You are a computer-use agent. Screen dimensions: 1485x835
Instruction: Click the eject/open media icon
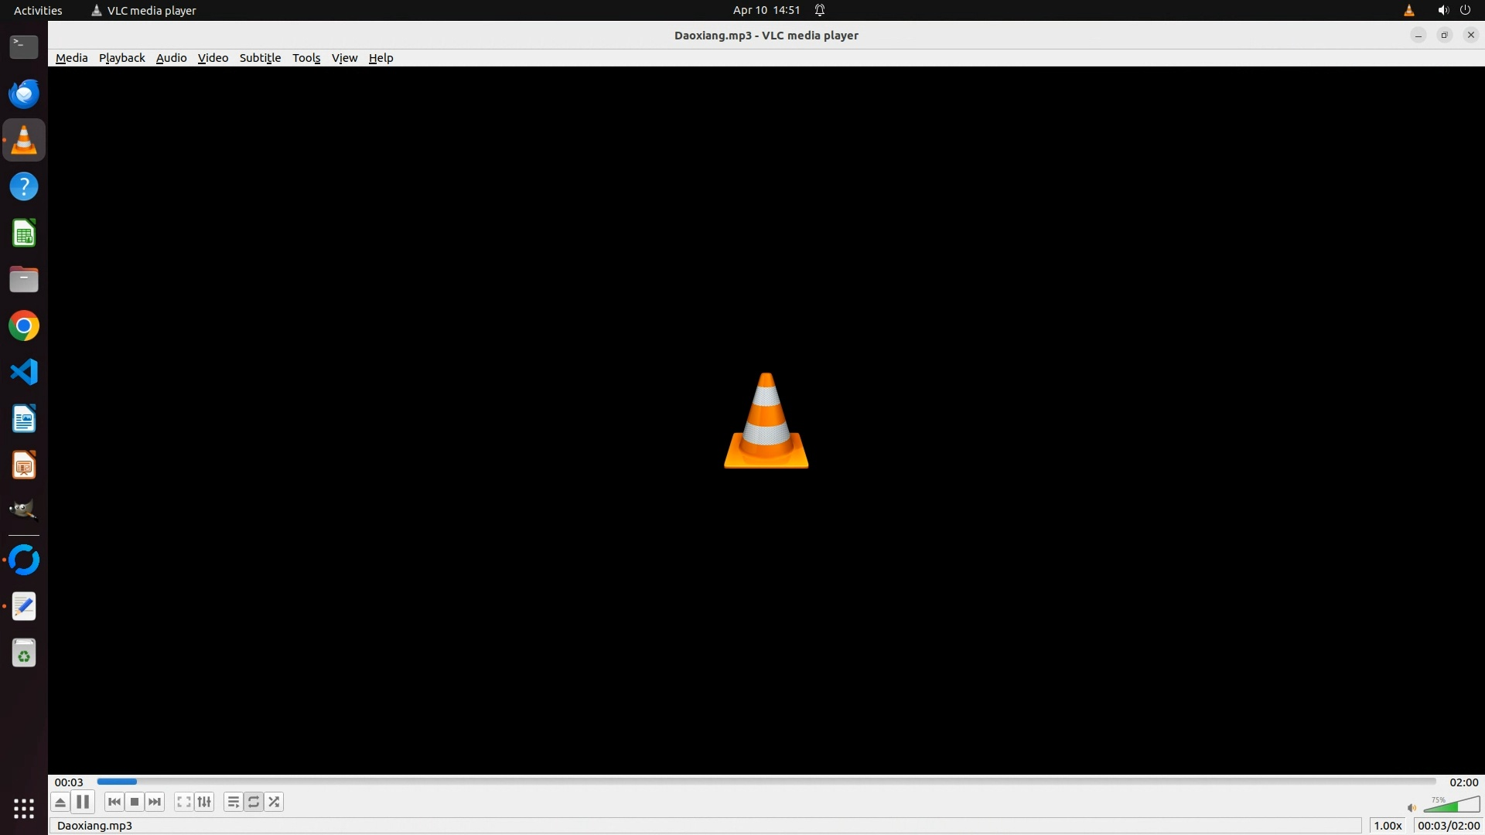60,802
